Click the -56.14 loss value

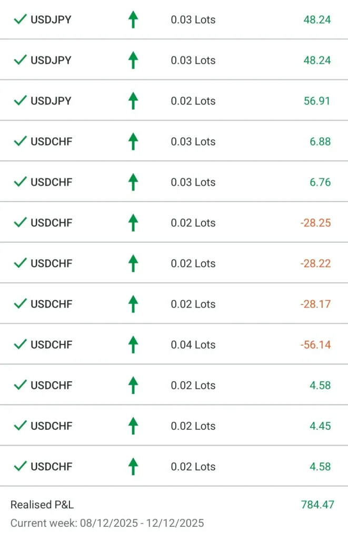[x=315, y=345]
